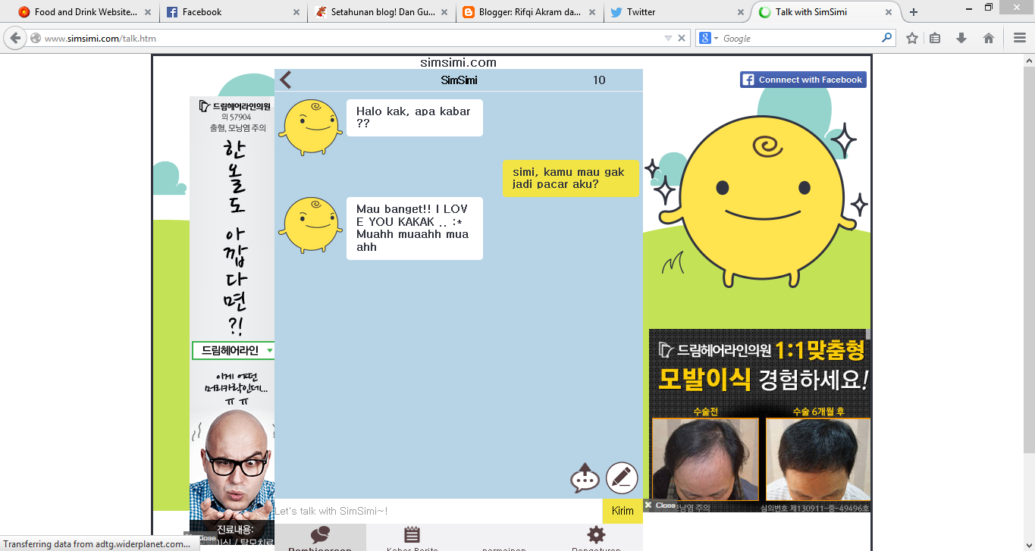Open the Pengaturan gear tab
1035x551 pixels.
(x=596, y=537)
